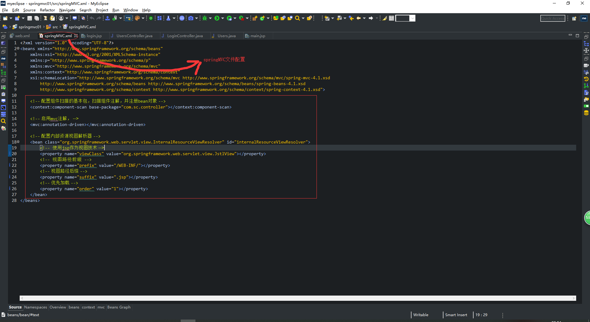Click the Save All icon
Viewport: 590px width, 322px height.
click(37, 18)
